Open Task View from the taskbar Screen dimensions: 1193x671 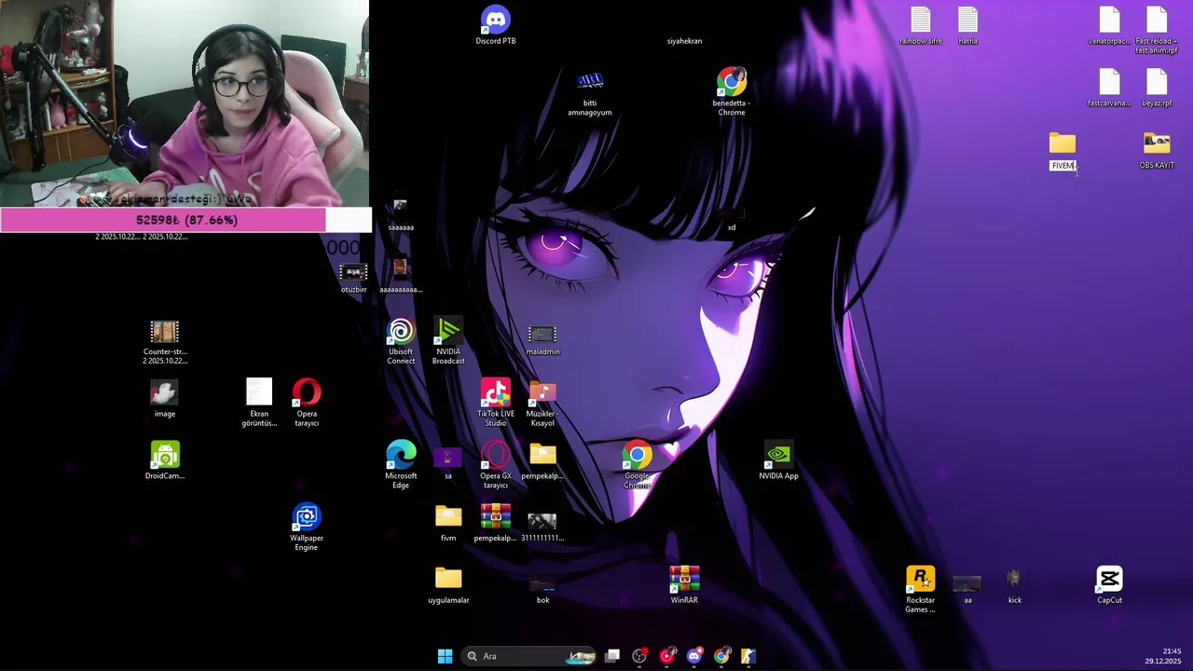coord(612,656)
